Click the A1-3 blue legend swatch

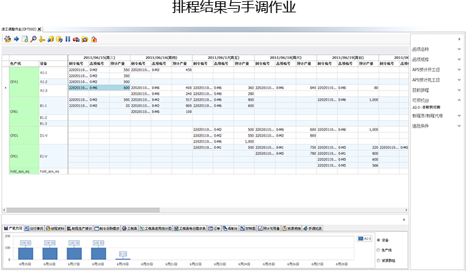pos(361,239)
